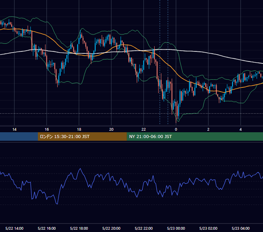Image resolution: width=263 pixels, height=232 pixels.
Task: Select the 20 hour axis label
Action: (x=111, y=130)
